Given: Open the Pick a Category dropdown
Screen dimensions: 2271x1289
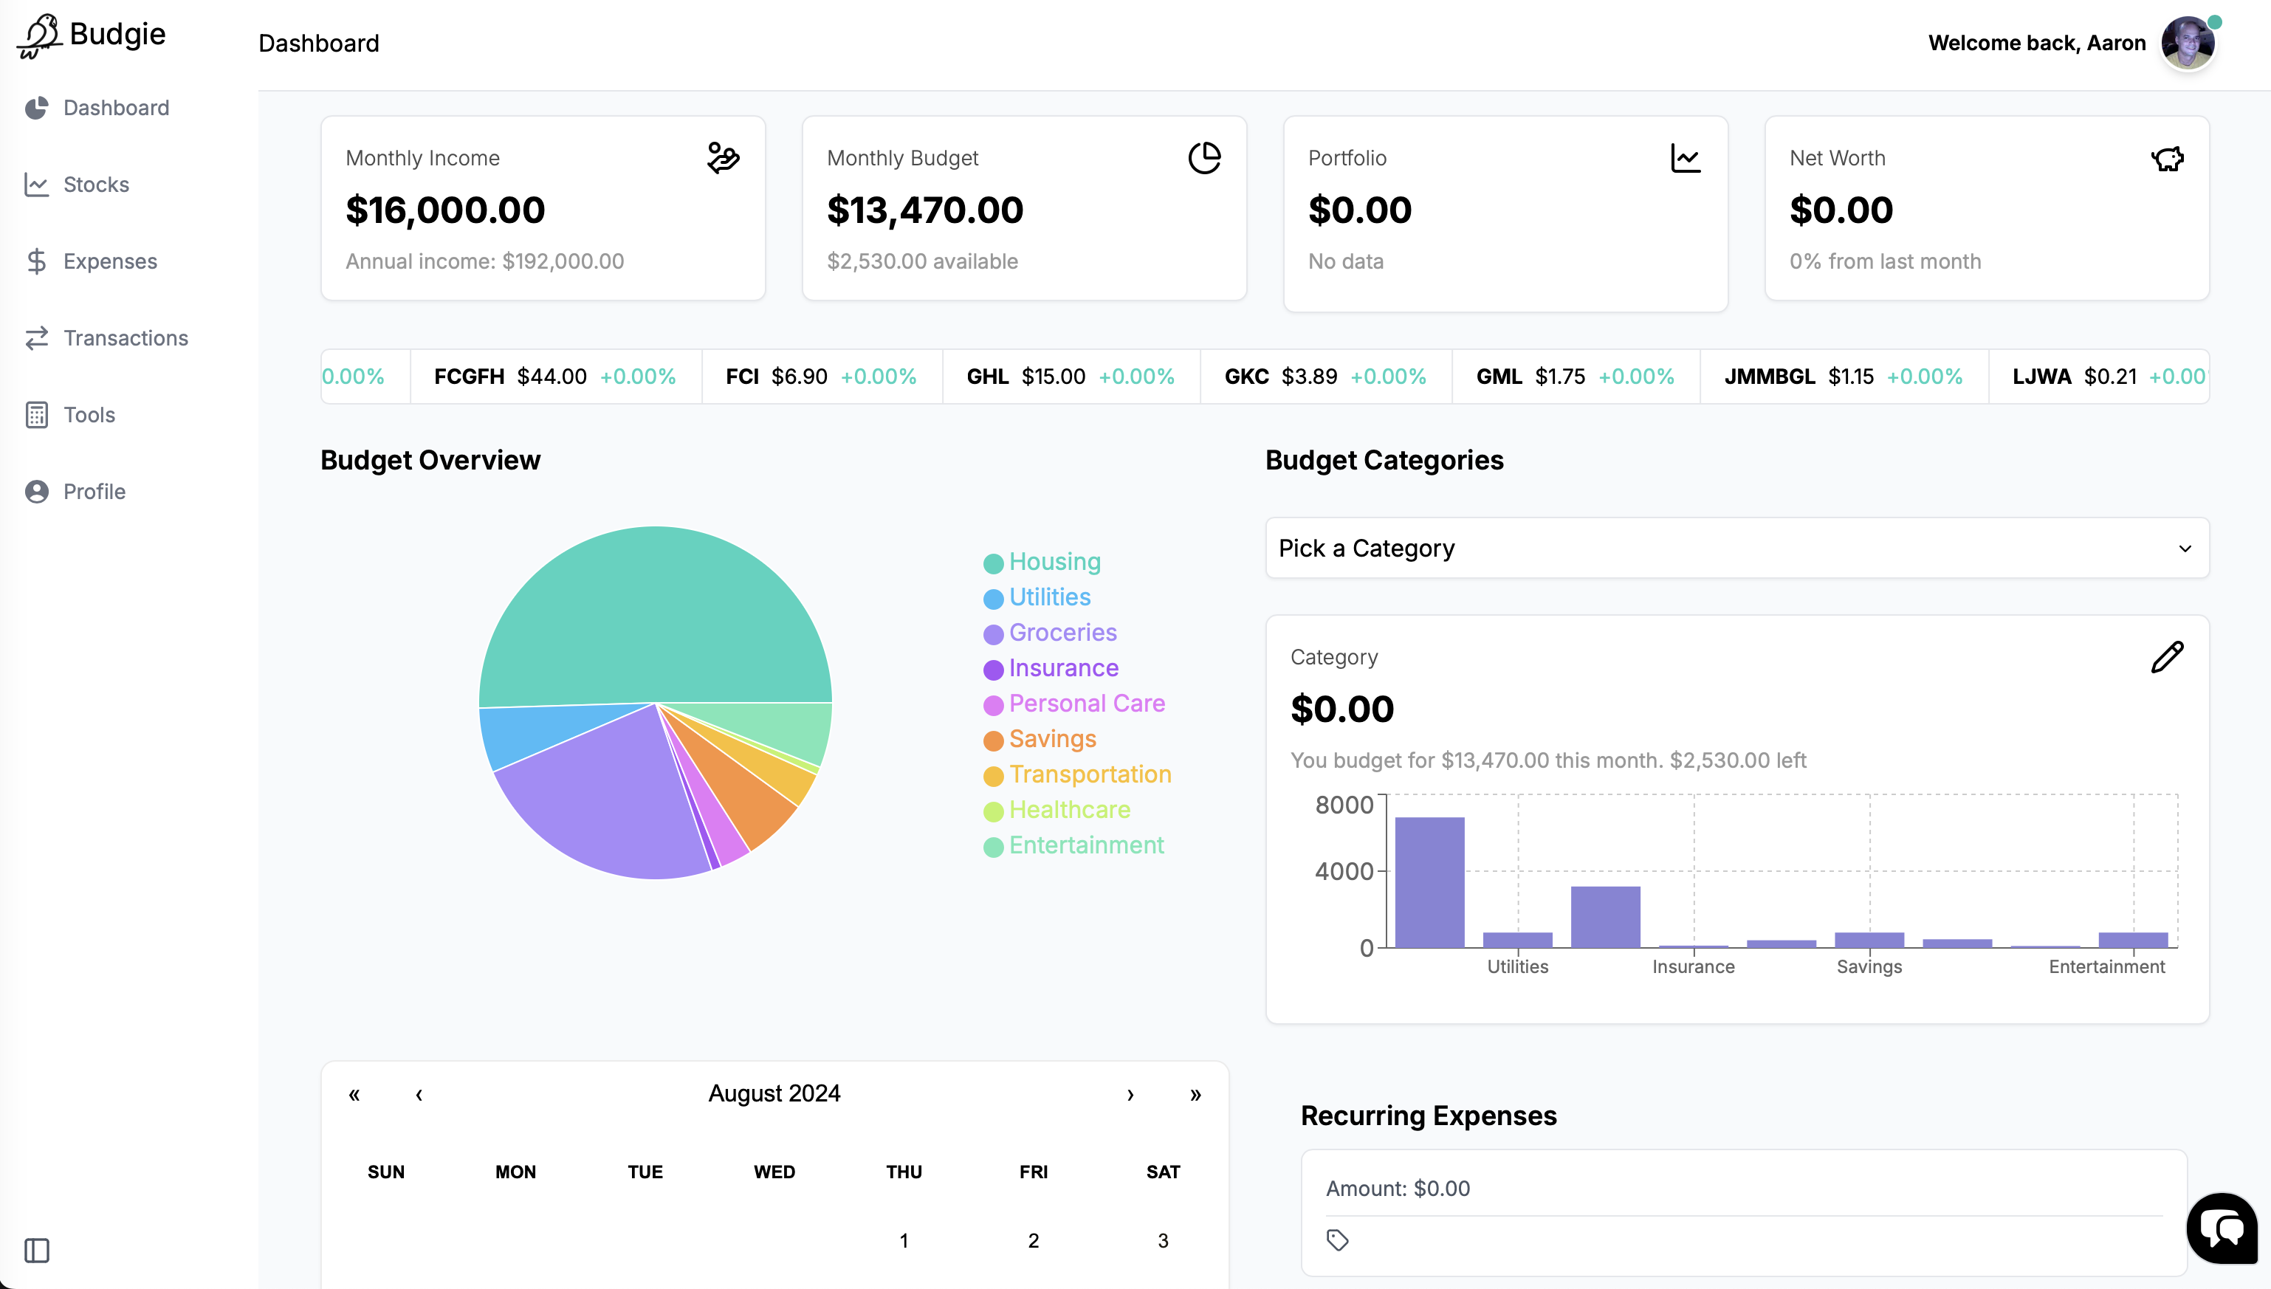Looking at the screenshot, I should (x=1736, y=548).
